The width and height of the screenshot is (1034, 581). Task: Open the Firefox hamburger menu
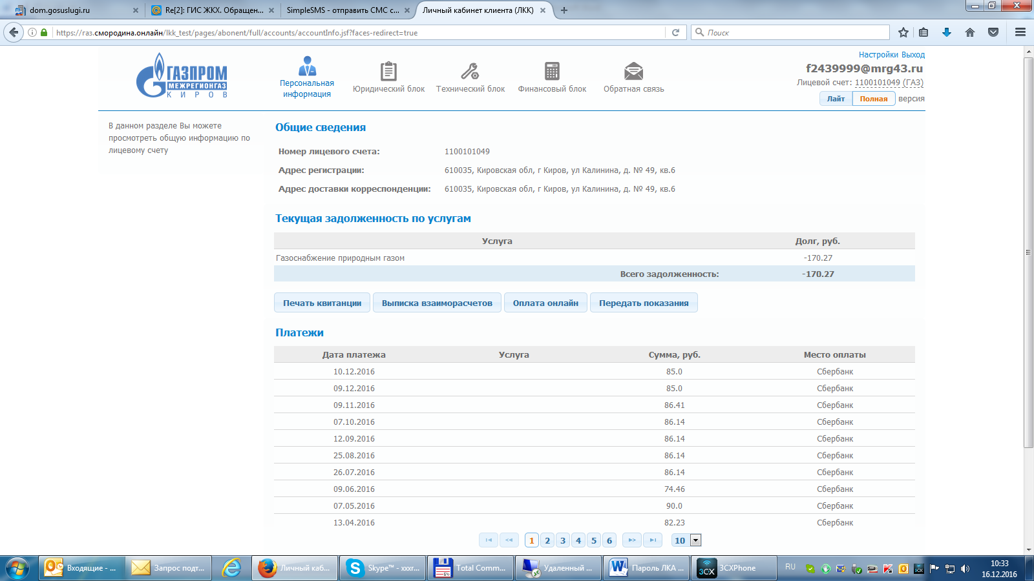1020,32
